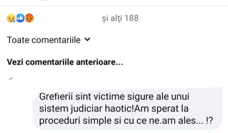Click the small dark mark above the comment
The width and height of the screenshot is (228, 133).
[x=11, y=79]
